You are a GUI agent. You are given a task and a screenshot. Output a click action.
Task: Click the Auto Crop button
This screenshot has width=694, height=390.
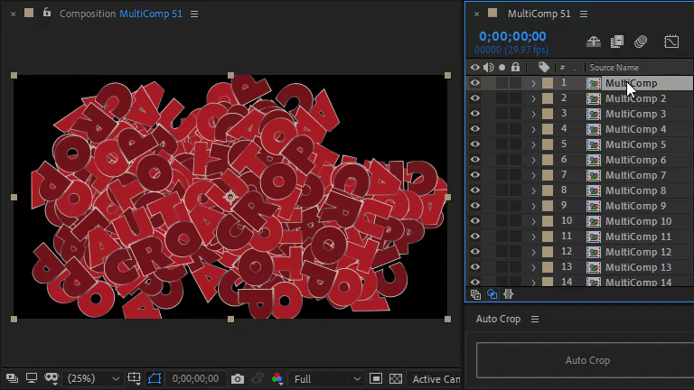[x=587, y=360]
